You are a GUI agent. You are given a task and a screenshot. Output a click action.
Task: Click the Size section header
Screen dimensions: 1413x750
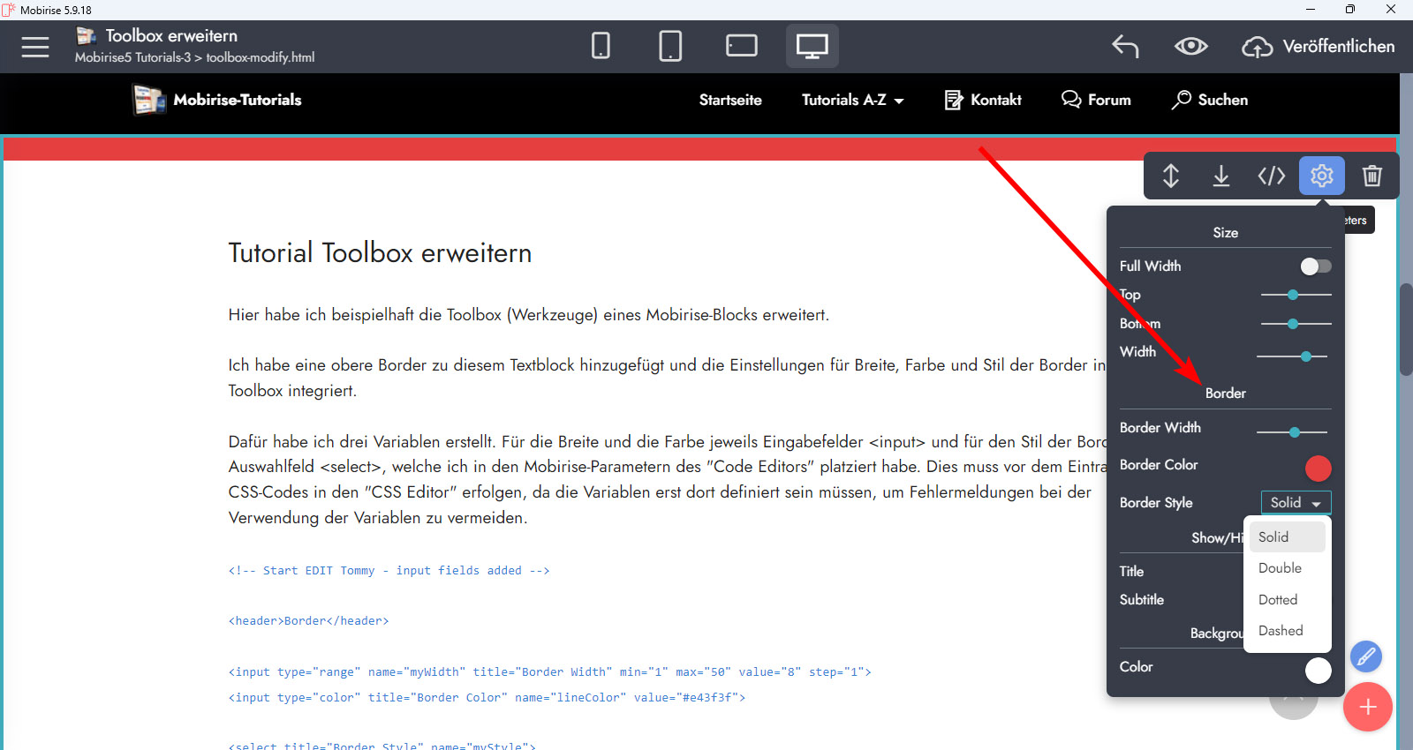pyautogui.click(x=1225, y=233)
